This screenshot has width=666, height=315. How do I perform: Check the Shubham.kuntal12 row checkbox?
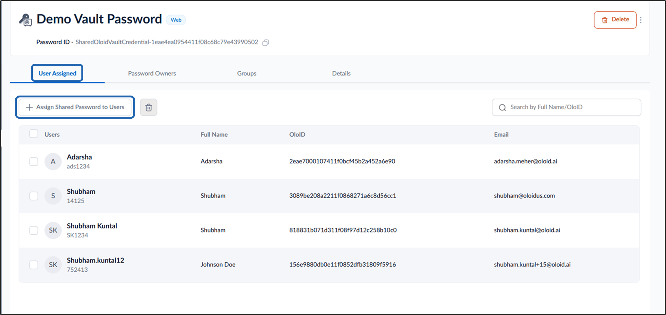[34, 265]
